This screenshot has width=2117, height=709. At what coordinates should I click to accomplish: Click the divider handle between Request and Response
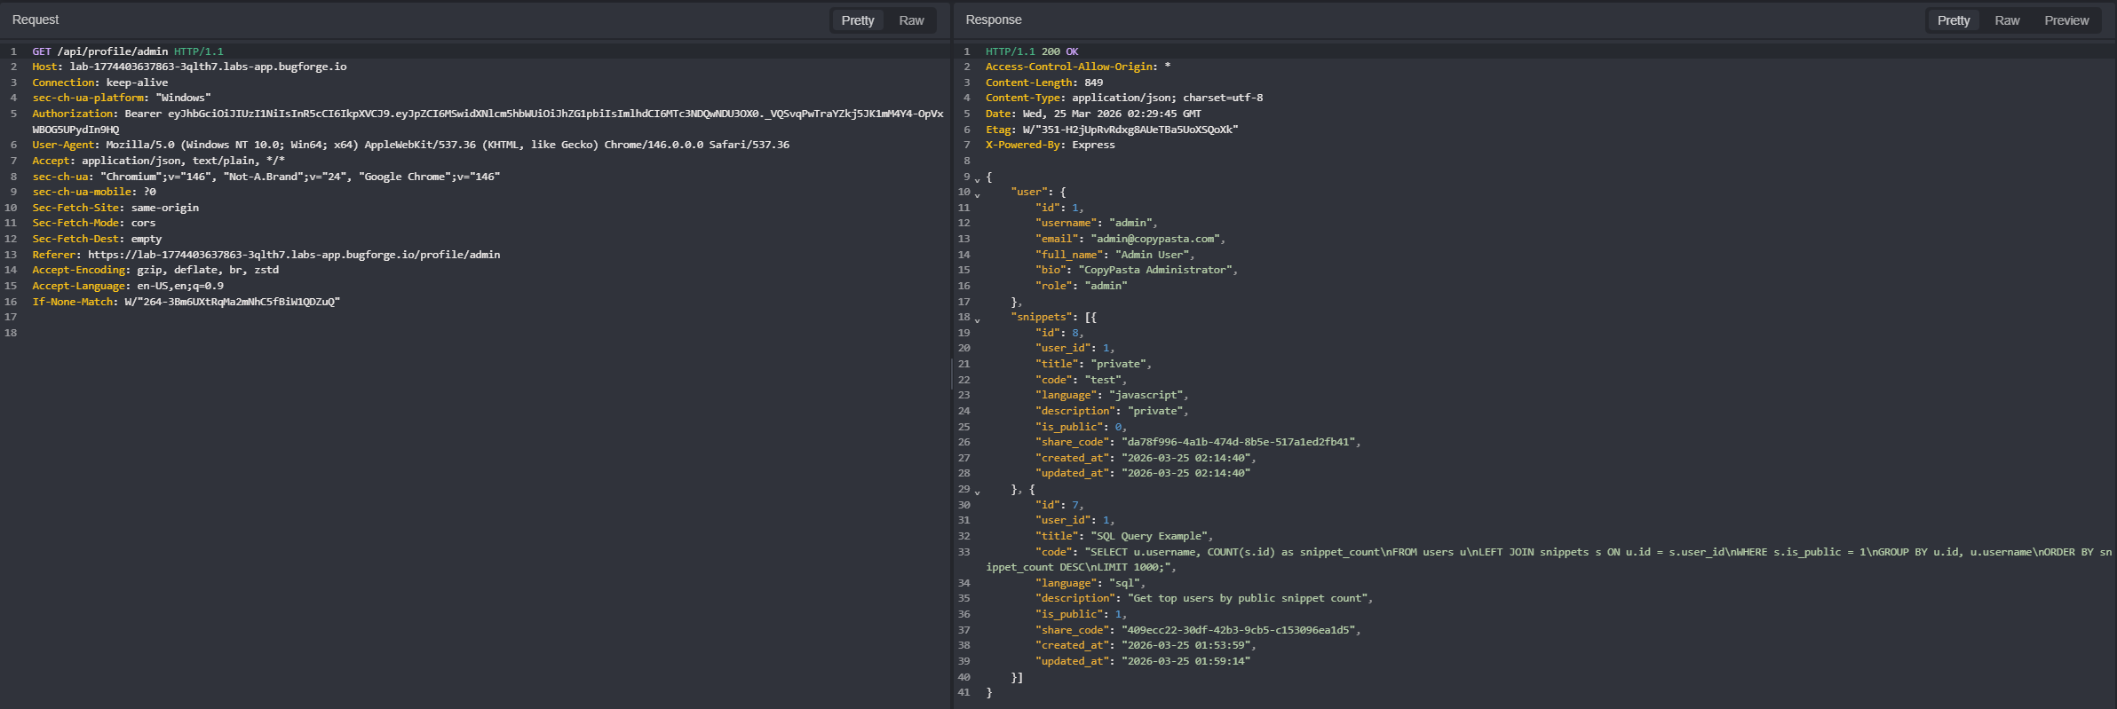952,374
